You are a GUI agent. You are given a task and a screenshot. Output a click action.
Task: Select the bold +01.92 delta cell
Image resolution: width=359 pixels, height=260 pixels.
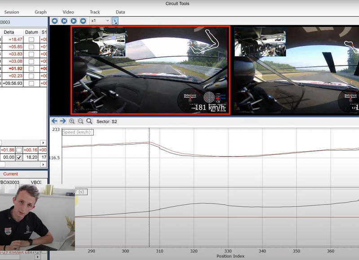[x=13, y=69]
